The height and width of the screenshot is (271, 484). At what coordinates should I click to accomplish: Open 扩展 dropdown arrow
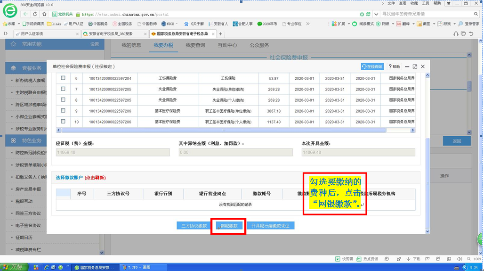(x=349, y=24)
